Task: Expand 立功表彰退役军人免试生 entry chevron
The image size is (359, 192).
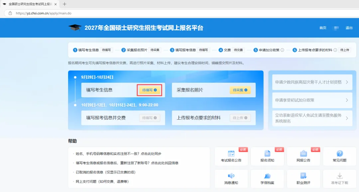Action: (347, 118)
